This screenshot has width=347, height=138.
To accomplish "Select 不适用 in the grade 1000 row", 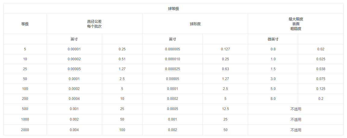I will click(296, 119).
